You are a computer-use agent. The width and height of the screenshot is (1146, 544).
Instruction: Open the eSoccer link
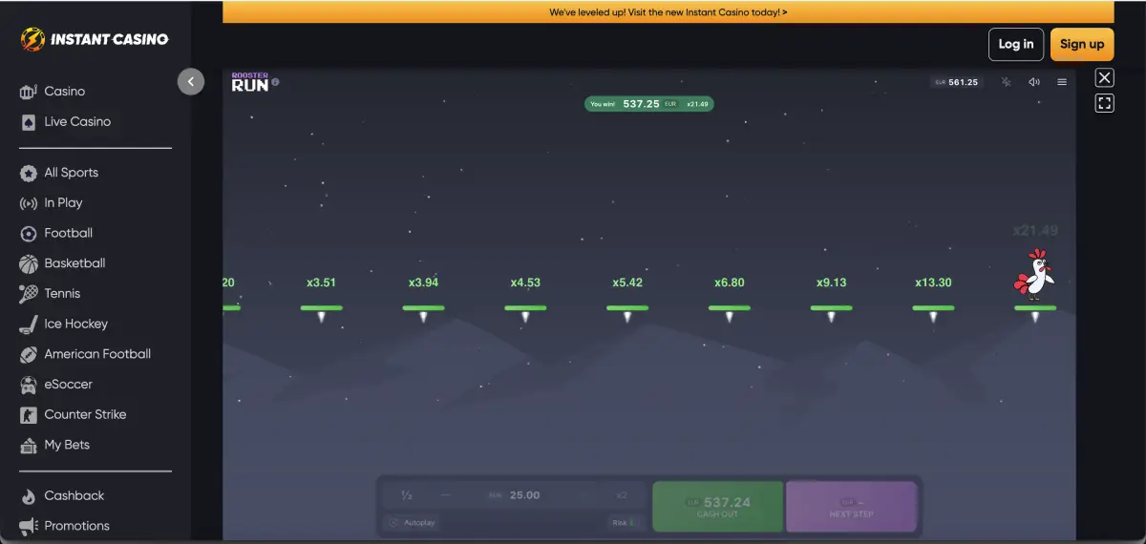click(69, 385)
